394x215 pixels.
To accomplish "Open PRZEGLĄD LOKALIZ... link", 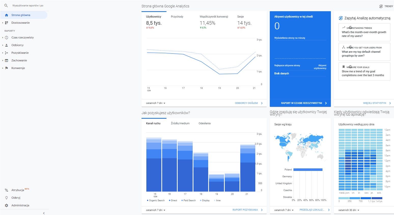I will pyautogui.click(x=312, y=210).
